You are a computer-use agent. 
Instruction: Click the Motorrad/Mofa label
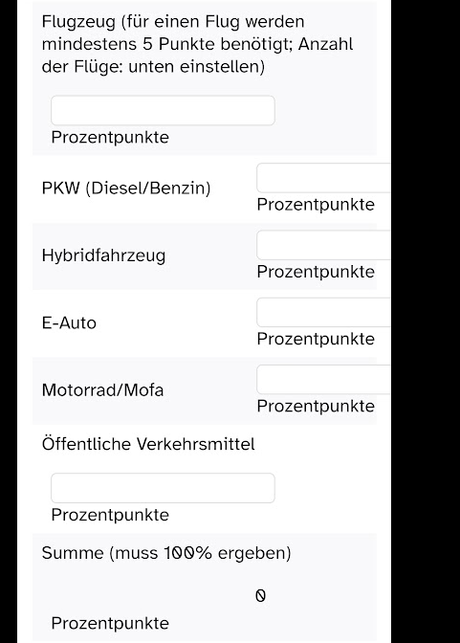(x=103, y=390)
